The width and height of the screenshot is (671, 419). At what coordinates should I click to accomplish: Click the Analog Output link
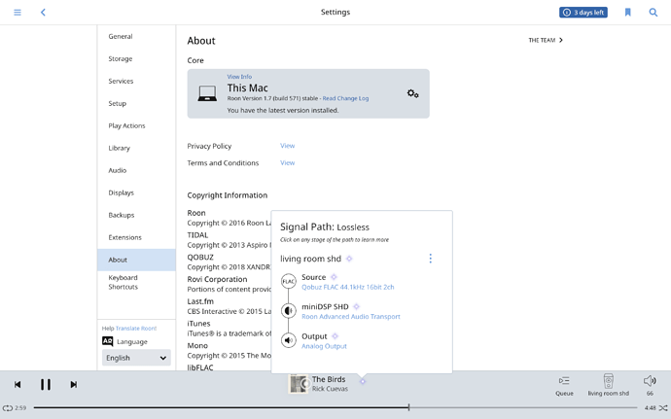point(324,346)
